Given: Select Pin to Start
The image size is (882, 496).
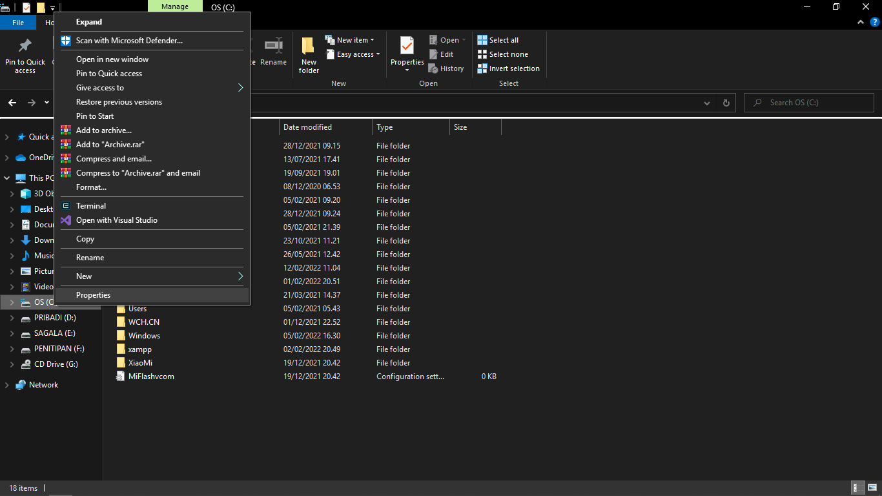Looking at the screenshot, I should coord(152,116).
